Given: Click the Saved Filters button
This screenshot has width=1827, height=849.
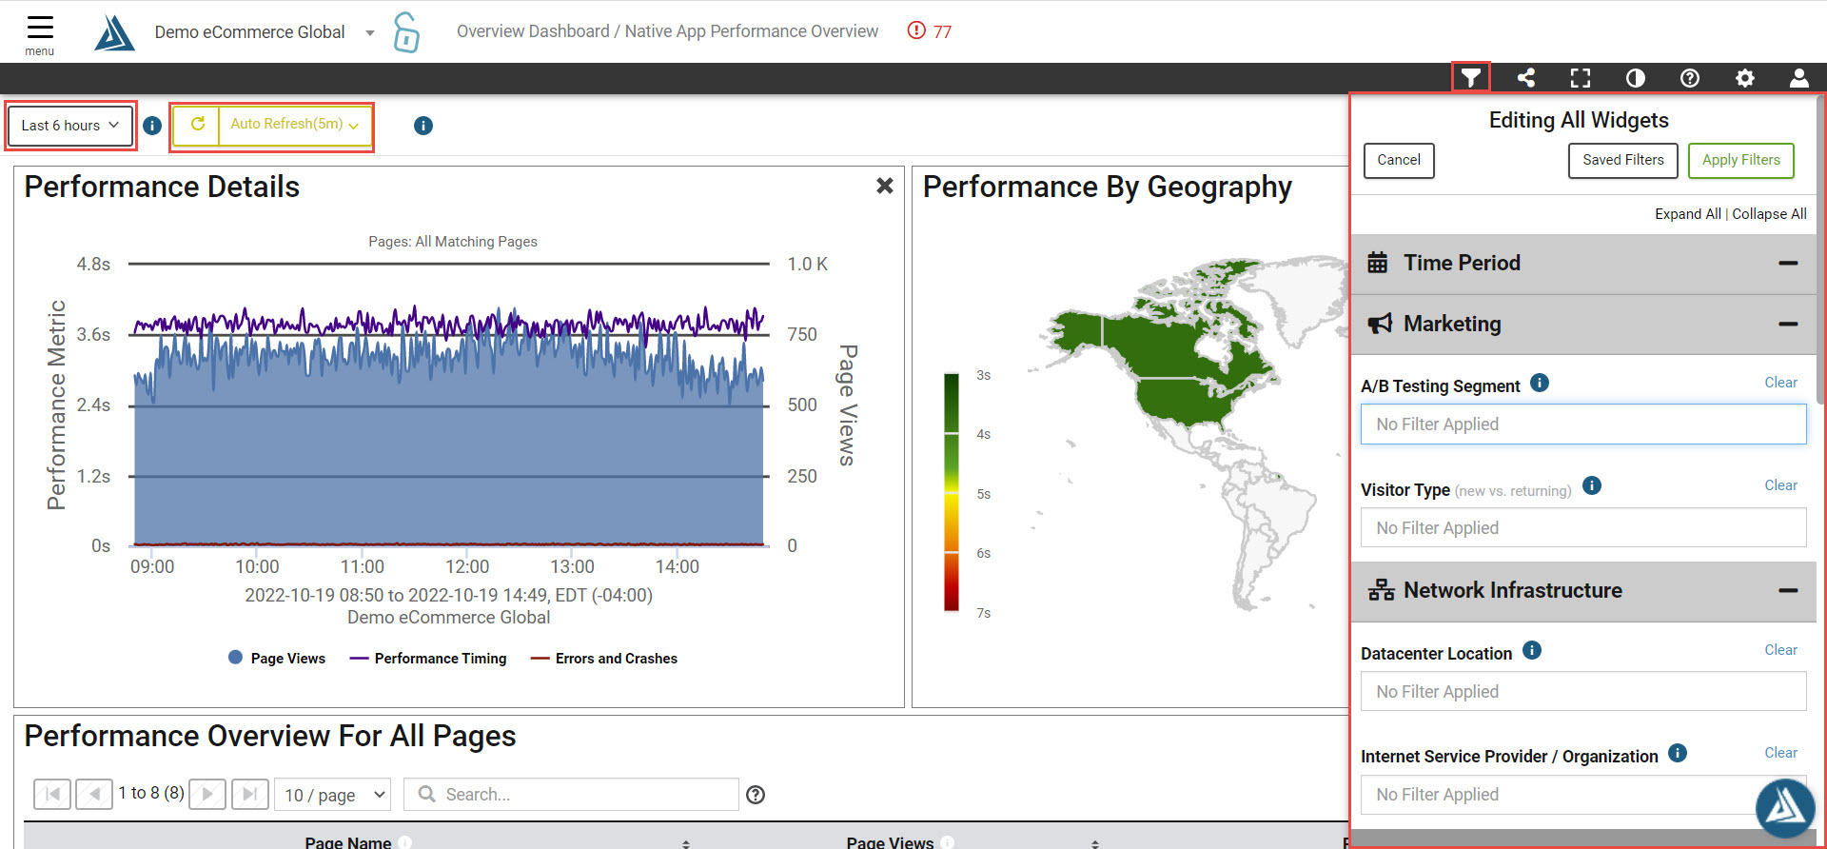Looking at the screenshot, I should pos(1622,160).
